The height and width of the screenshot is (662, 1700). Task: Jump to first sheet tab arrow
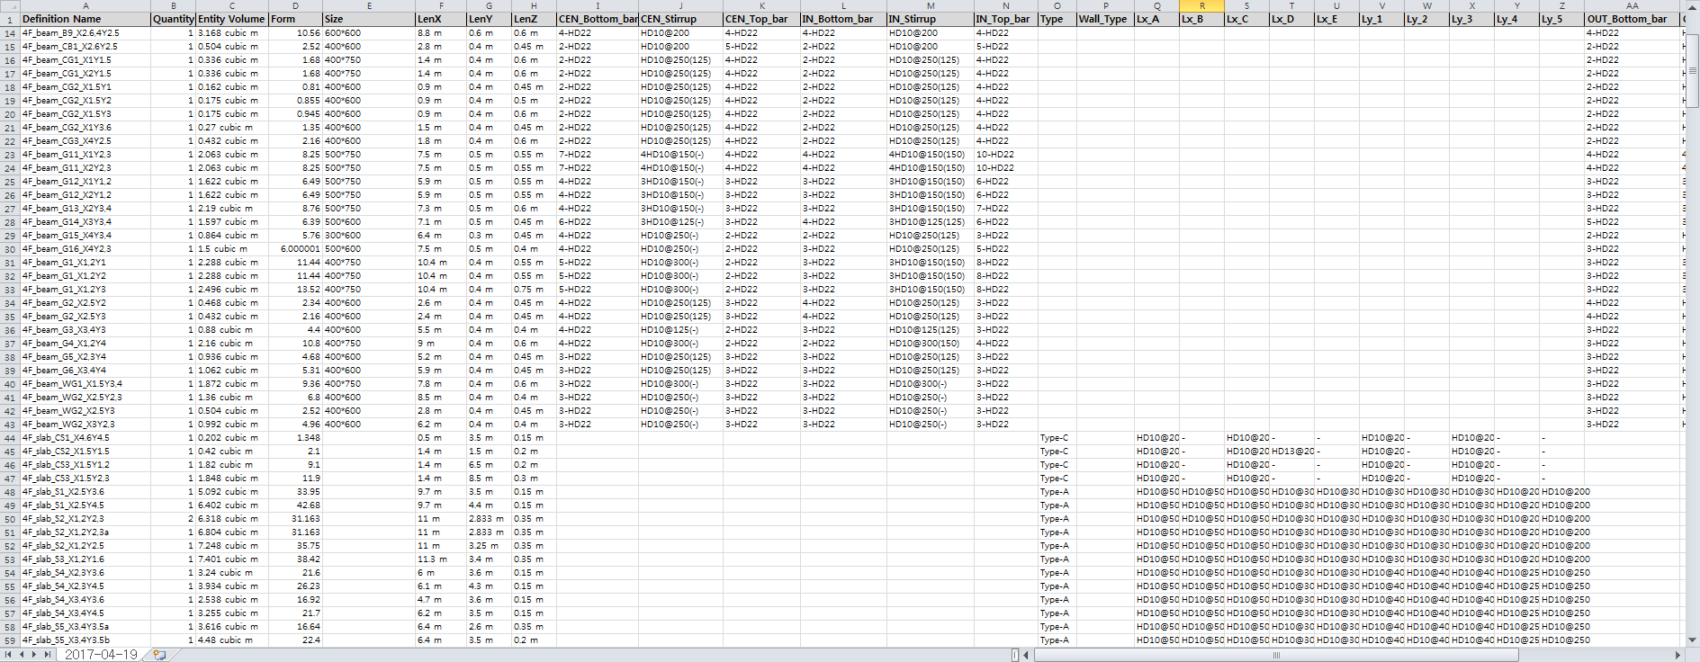click(10, 655)
